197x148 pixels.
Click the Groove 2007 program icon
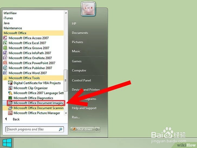[x=5, y=48]
